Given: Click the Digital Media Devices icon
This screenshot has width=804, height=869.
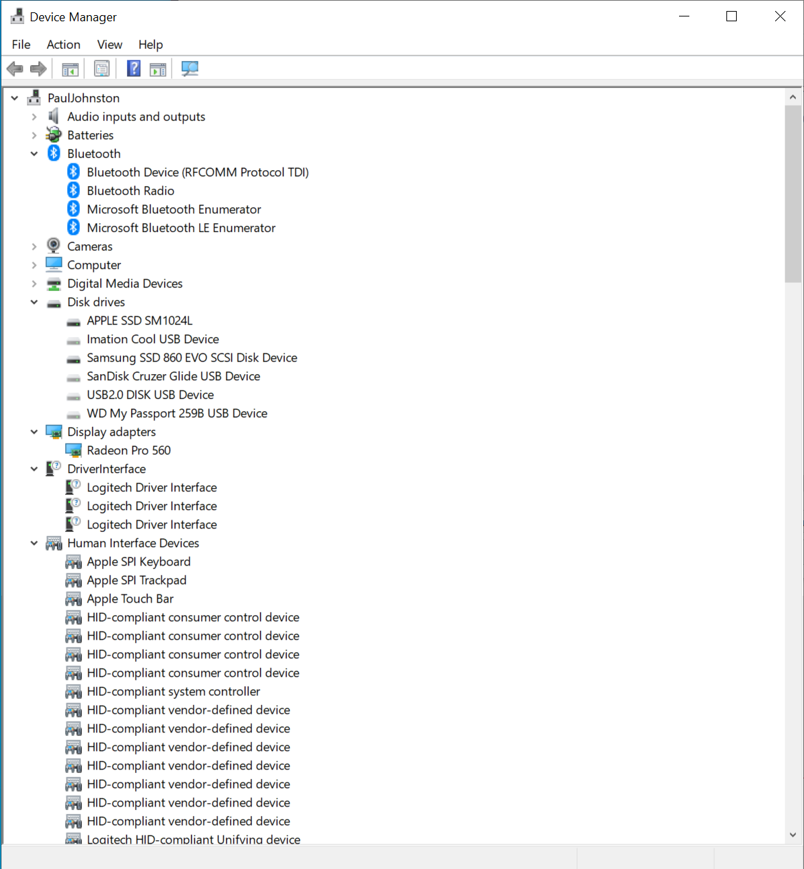Looking at the screenshot, I should [54, 283].
